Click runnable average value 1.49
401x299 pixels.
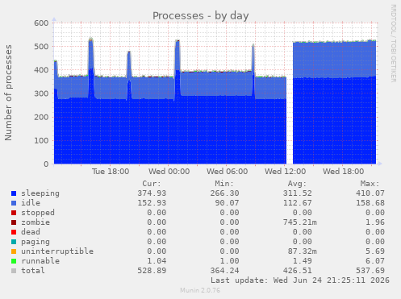click(x=303, y=261)
